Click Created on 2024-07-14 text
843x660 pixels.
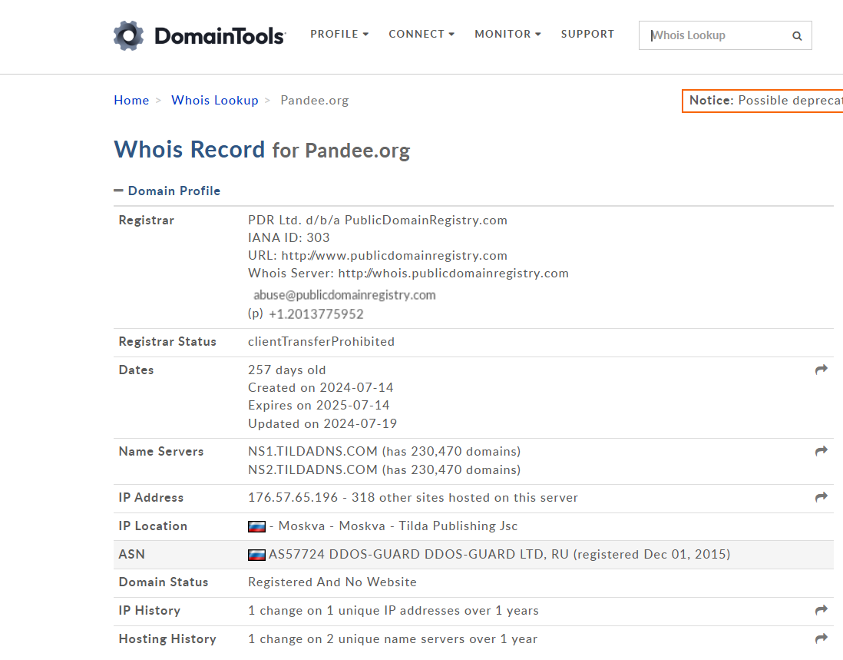320,388
